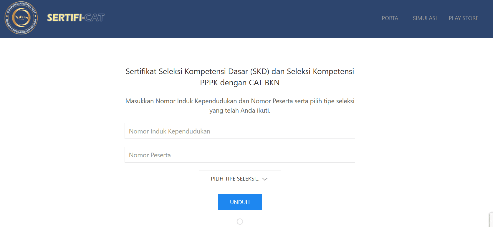
Task: Open the PORTAL menu link
Action: 391,18
